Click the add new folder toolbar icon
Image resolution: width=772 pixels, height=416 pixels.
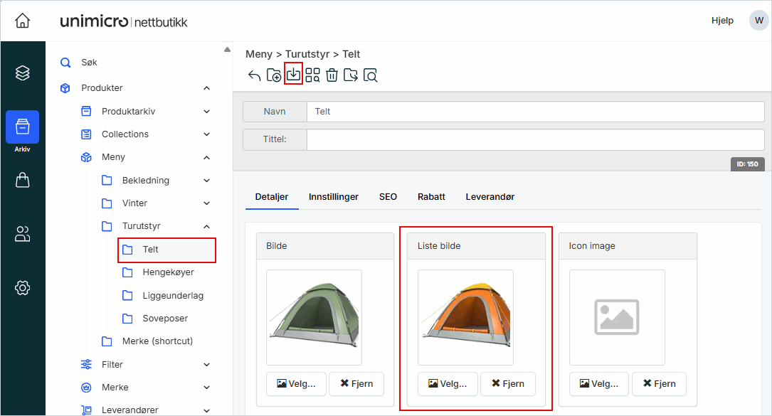pos(274,75)
